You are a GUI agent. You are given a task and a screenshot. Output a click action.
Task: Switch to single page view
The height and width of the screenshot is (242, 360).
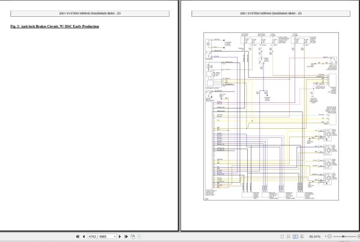coord(282,237)
